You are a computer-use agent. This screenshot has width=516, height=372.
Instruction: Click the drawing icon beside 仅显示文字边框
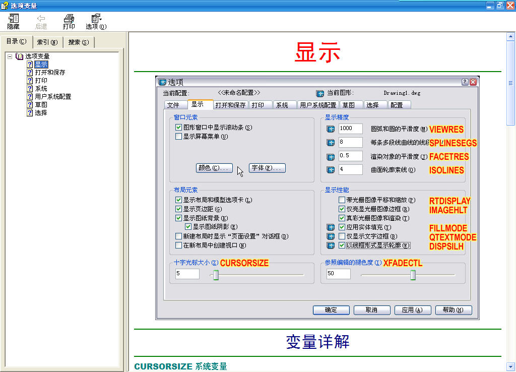click(x=331, y=236)
